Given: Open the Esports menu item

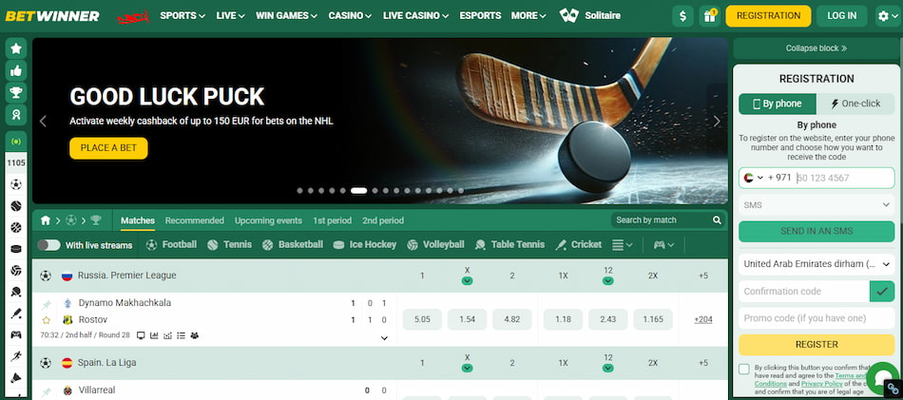Looking at the screenshot, I should (x=480, y=16).
